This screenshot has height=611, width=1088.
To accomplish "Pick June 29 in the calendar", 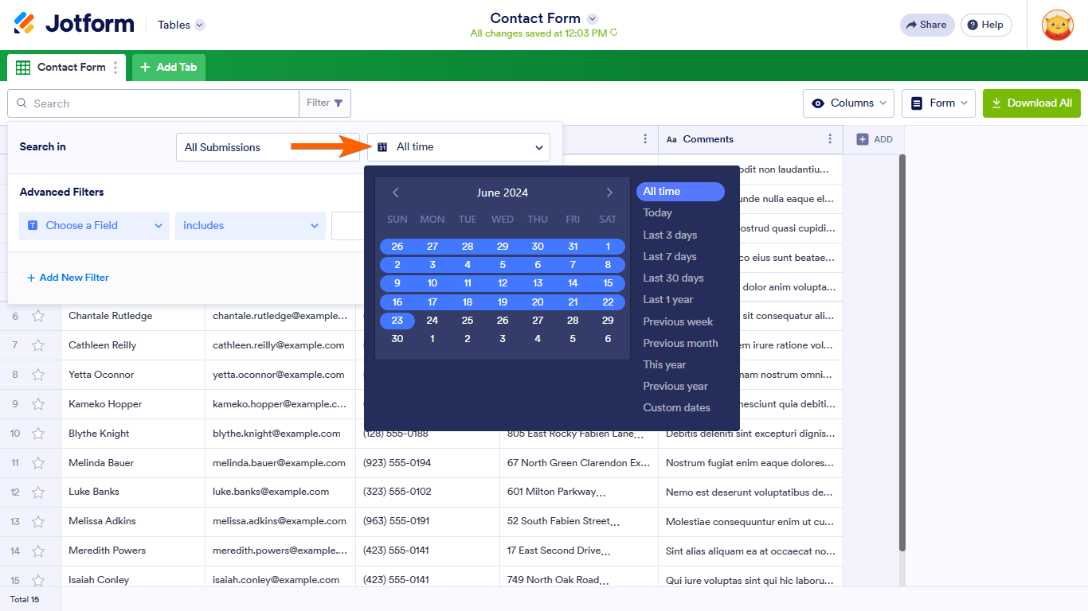I will click(x=608, y=321).
